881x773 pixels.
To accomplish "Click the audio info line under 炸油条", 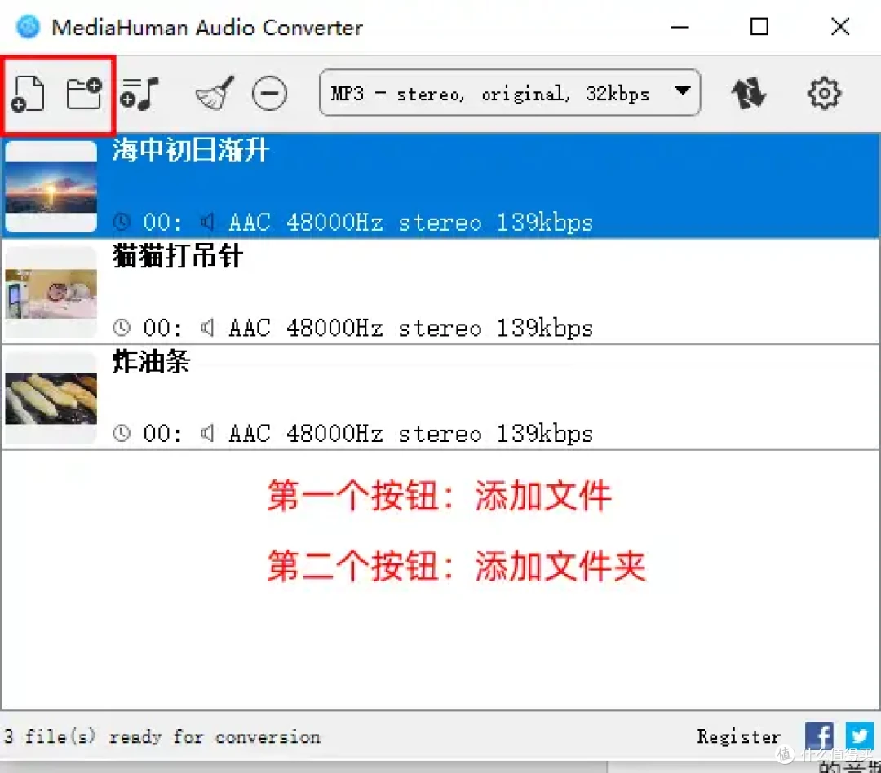I will (x=353, y=434).
